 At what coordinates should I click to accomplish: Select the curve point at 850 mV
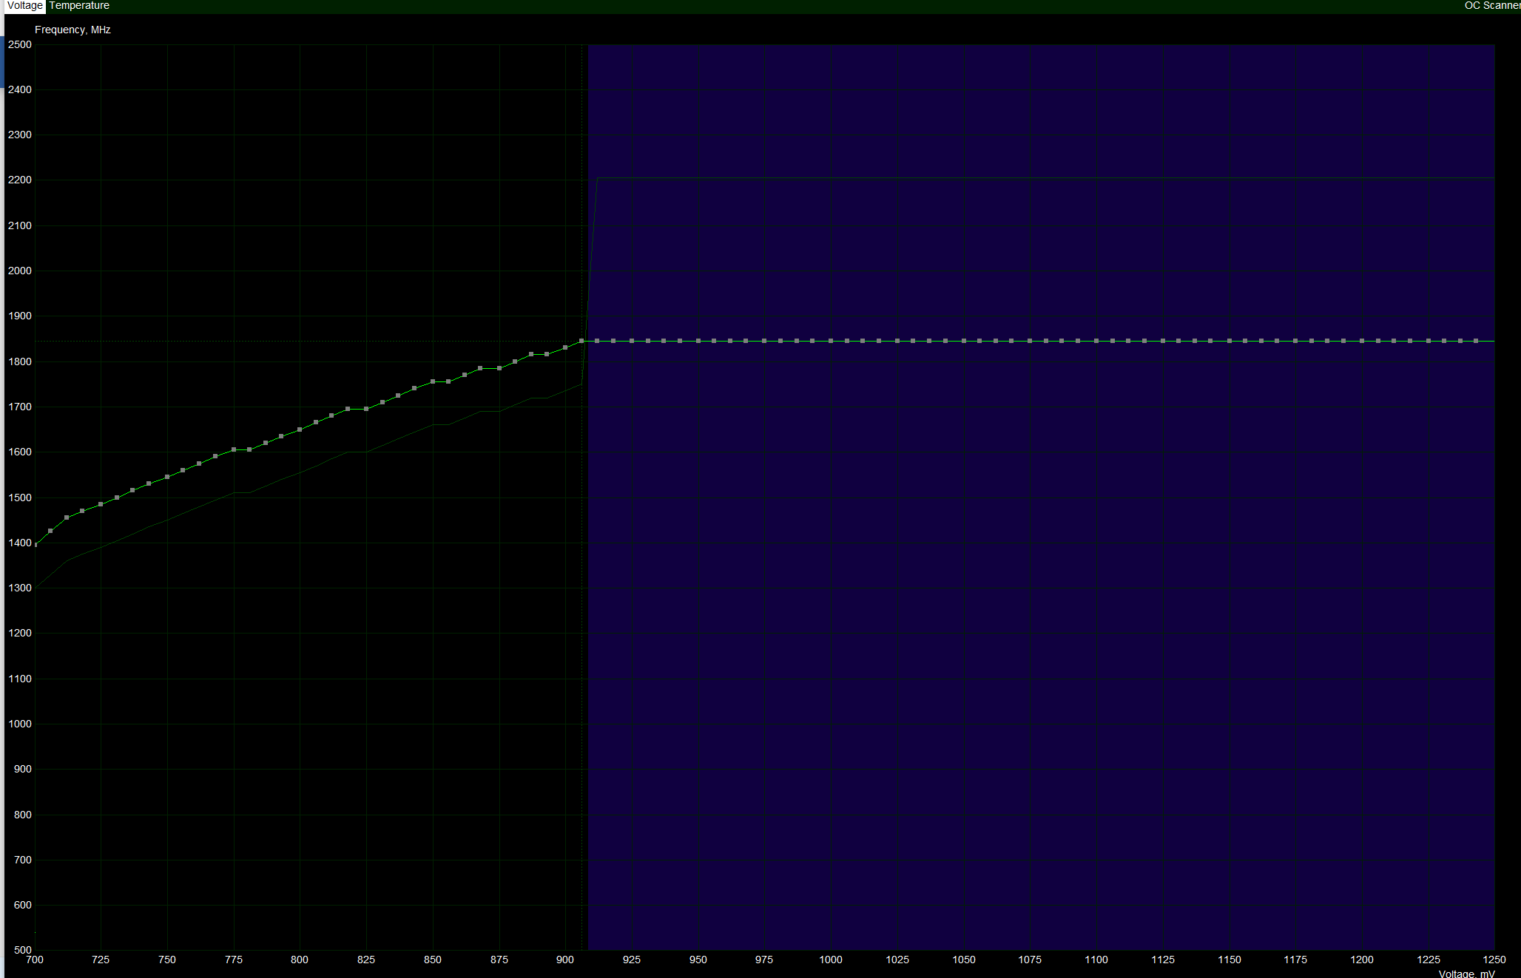(433, 381)
